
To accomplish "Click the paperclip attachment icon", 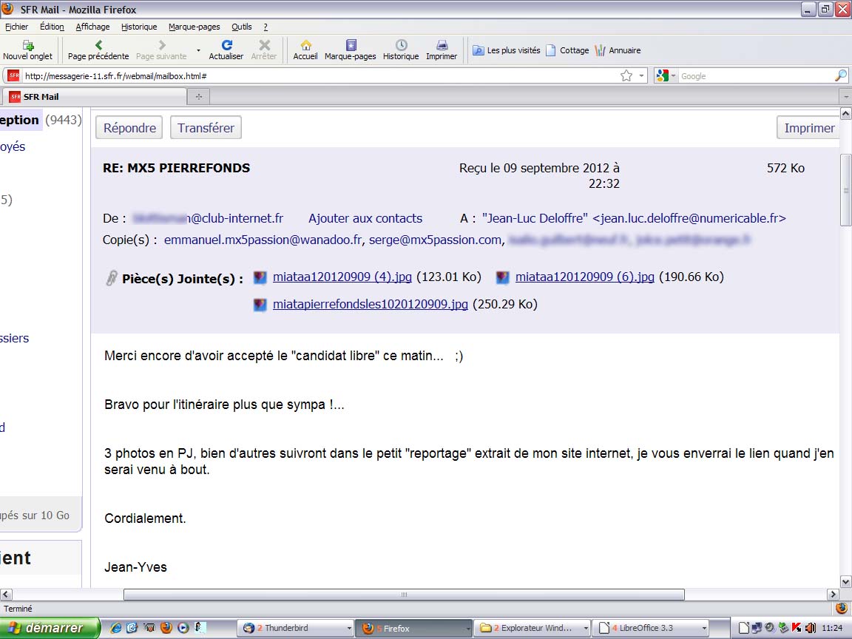I will (x=111, y=278).
